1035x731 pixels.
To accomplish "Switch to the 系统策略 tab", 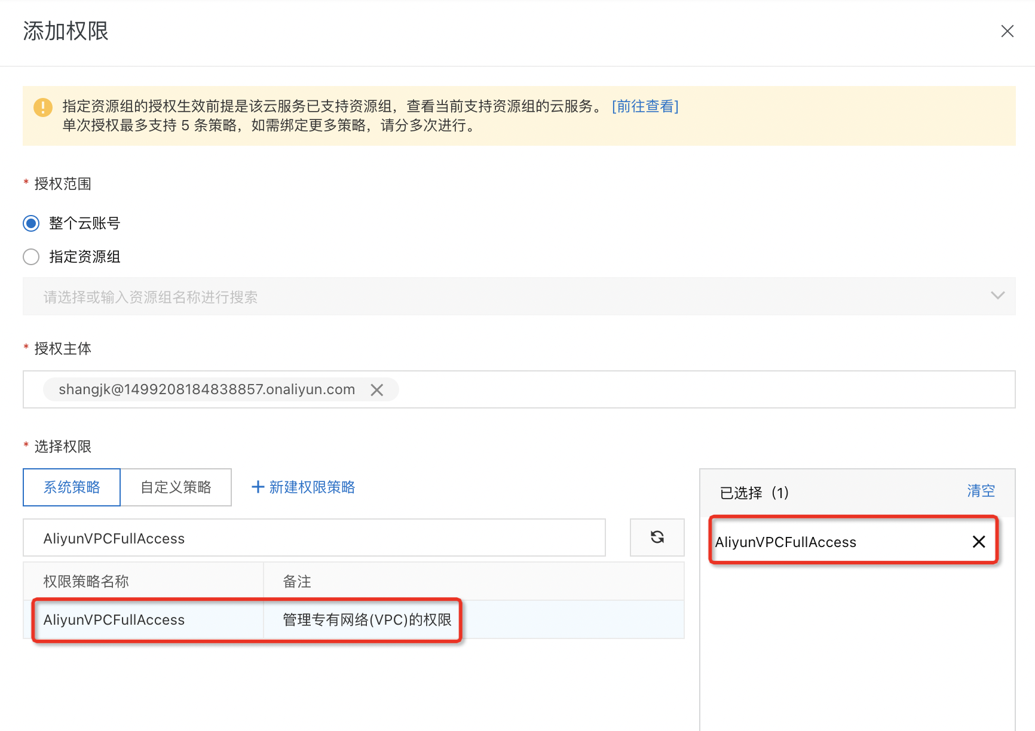I will (72, 487).
